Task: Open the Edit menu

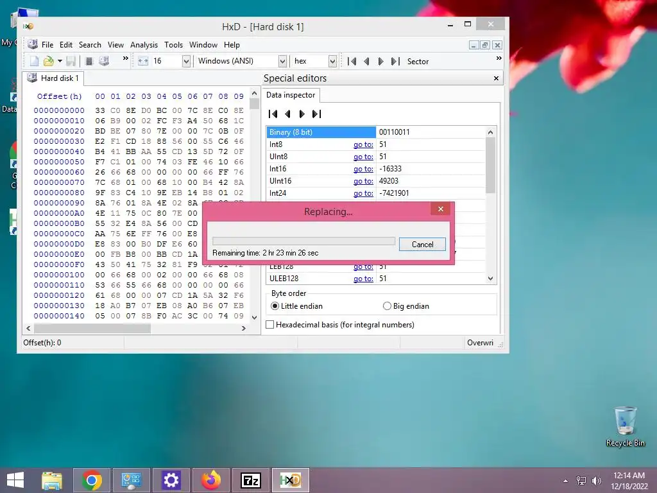Action: pyautogui.click(x=66, y=45)
